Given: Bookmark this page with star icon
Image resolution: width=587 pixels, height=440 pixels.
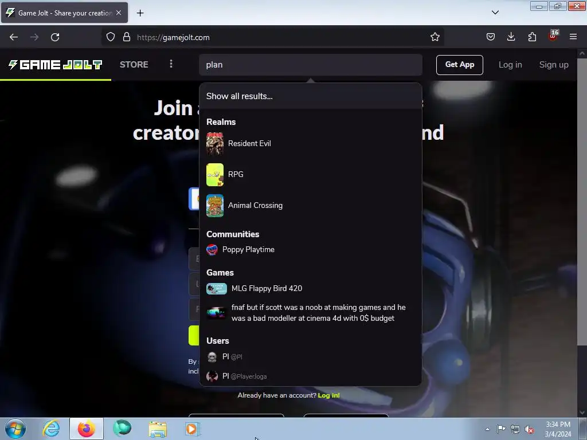Looking at the screenshot, I should 435,37.
